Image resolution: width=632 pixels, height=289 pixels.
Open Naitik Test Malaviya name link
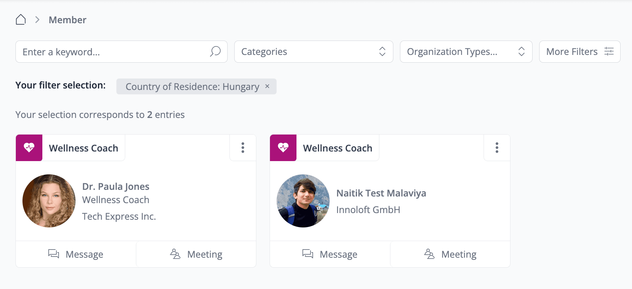(x=381, y=193)
